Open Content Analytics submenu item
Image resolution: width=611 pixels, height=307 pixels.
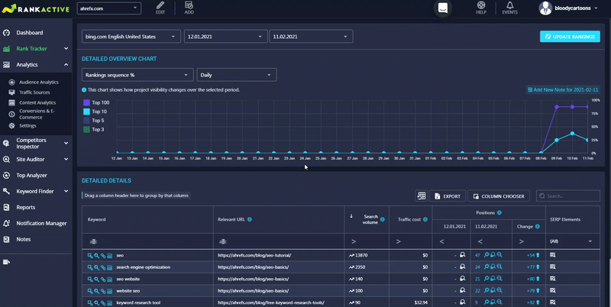coord(37,102)
